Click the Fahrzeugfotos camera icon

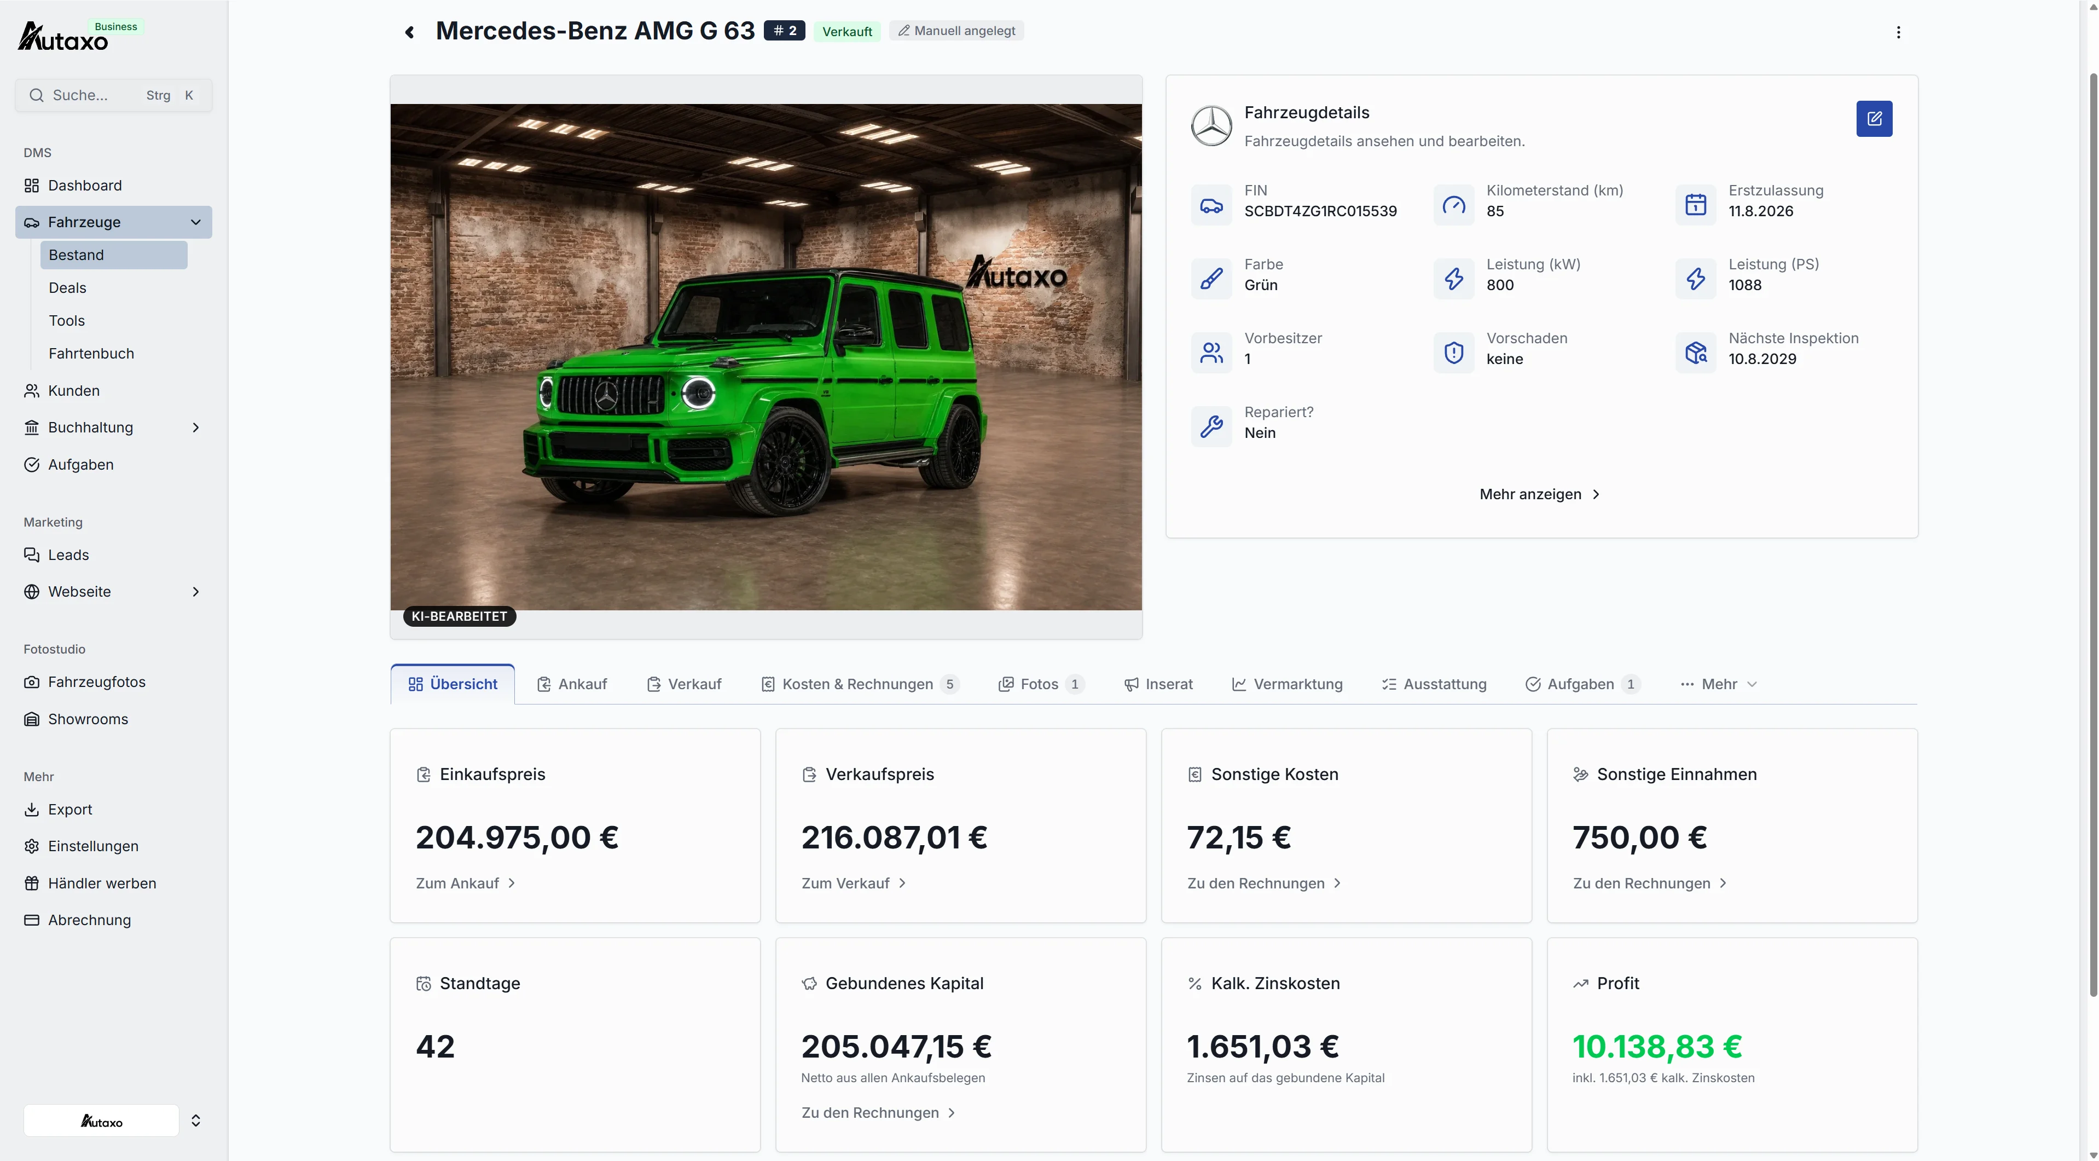tap(32, 683)
